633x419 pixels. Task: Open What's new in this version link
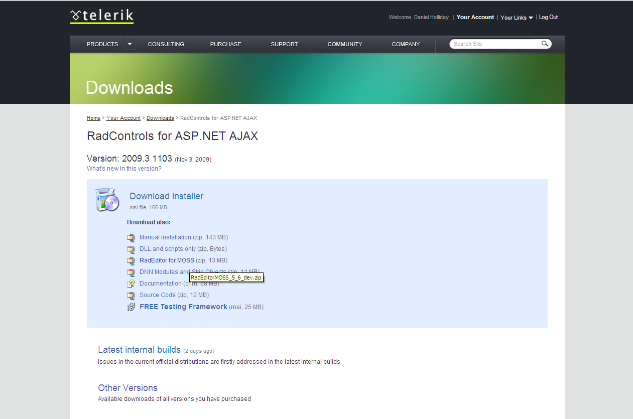coord(124,169)
